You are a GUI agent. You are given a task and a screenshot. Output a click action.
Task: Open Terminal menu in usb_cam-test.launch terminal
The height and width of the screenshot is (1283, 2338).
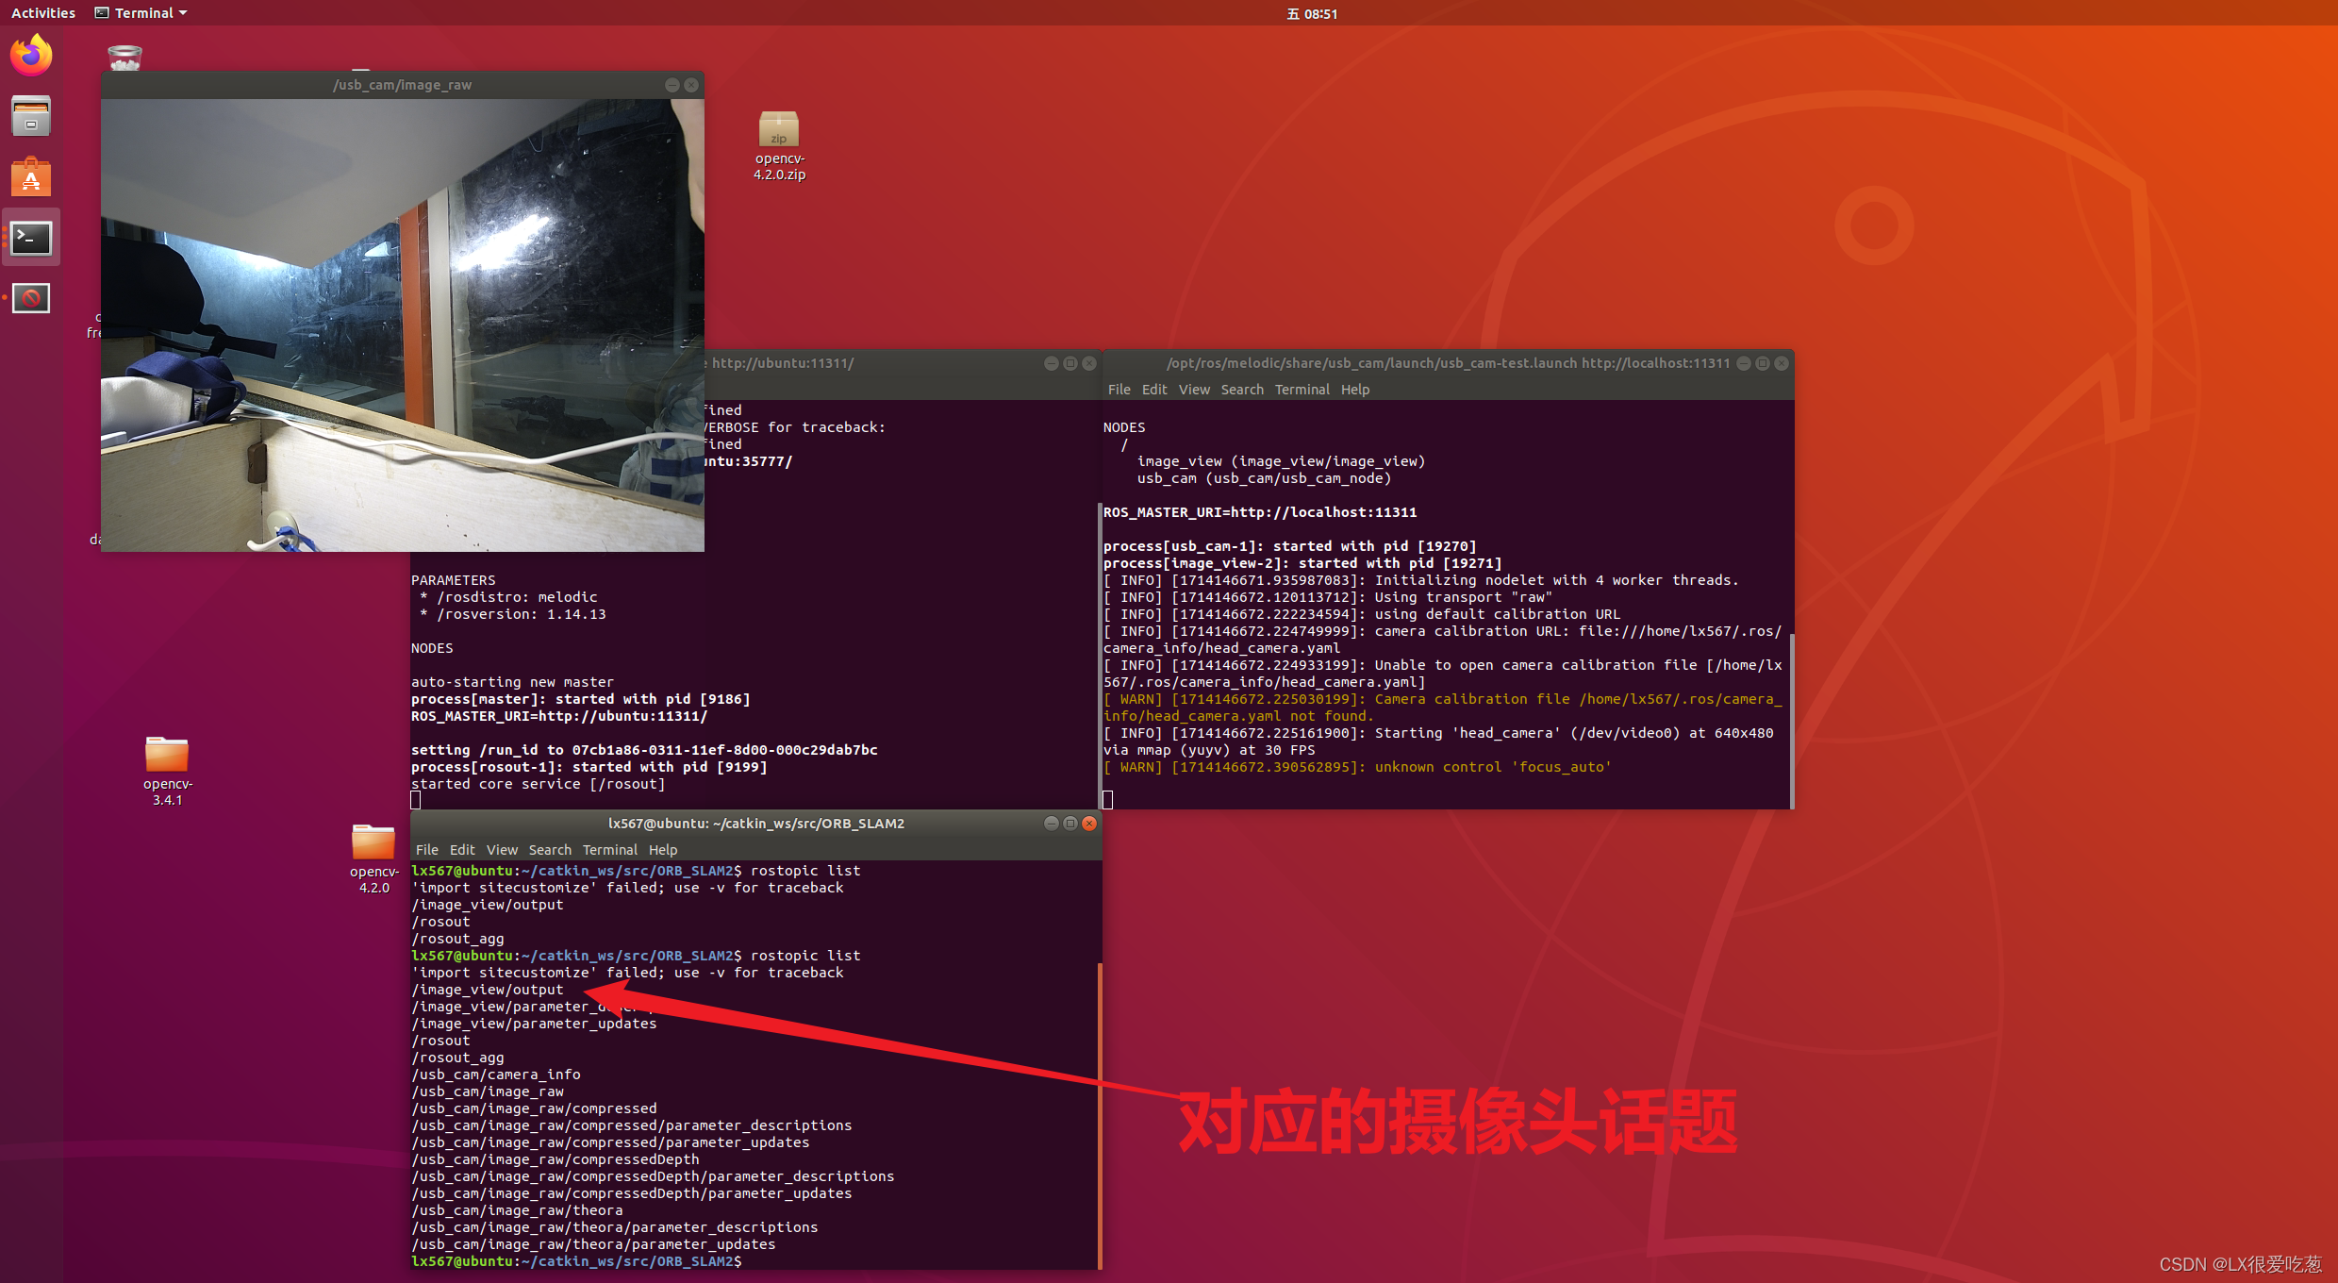pos(1302,390)
